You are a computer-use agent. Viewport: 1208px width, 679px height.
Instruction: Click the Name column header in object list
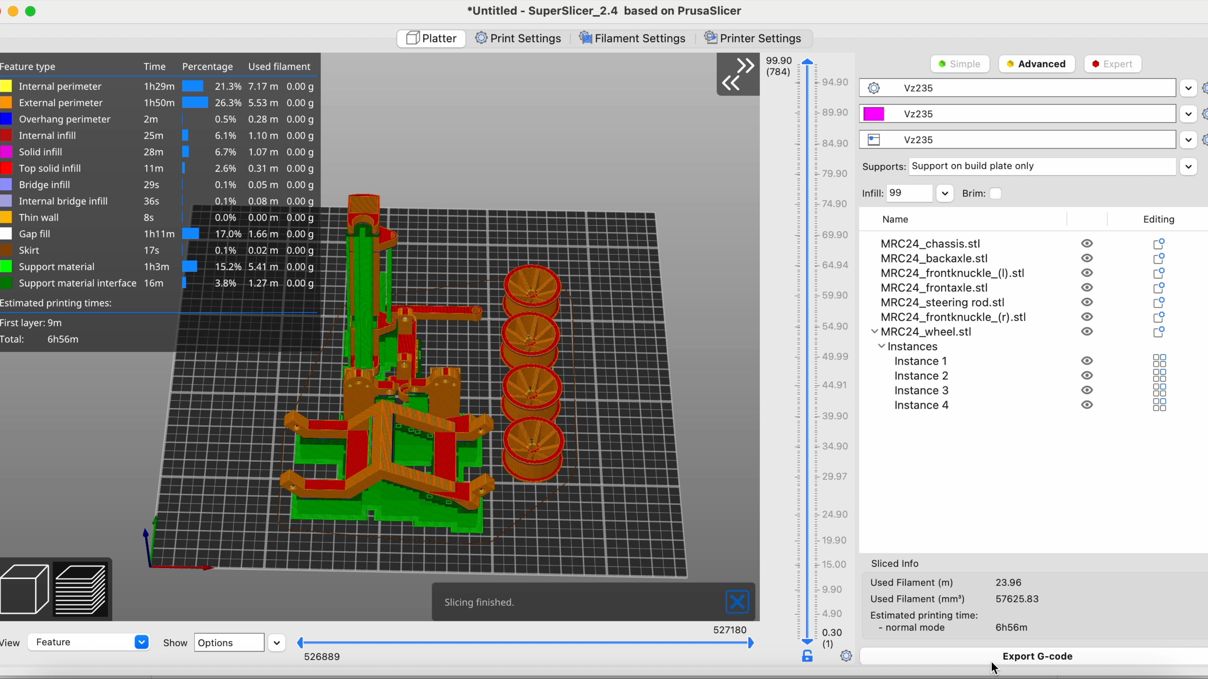pyautogui.click(x=895, y=219)
